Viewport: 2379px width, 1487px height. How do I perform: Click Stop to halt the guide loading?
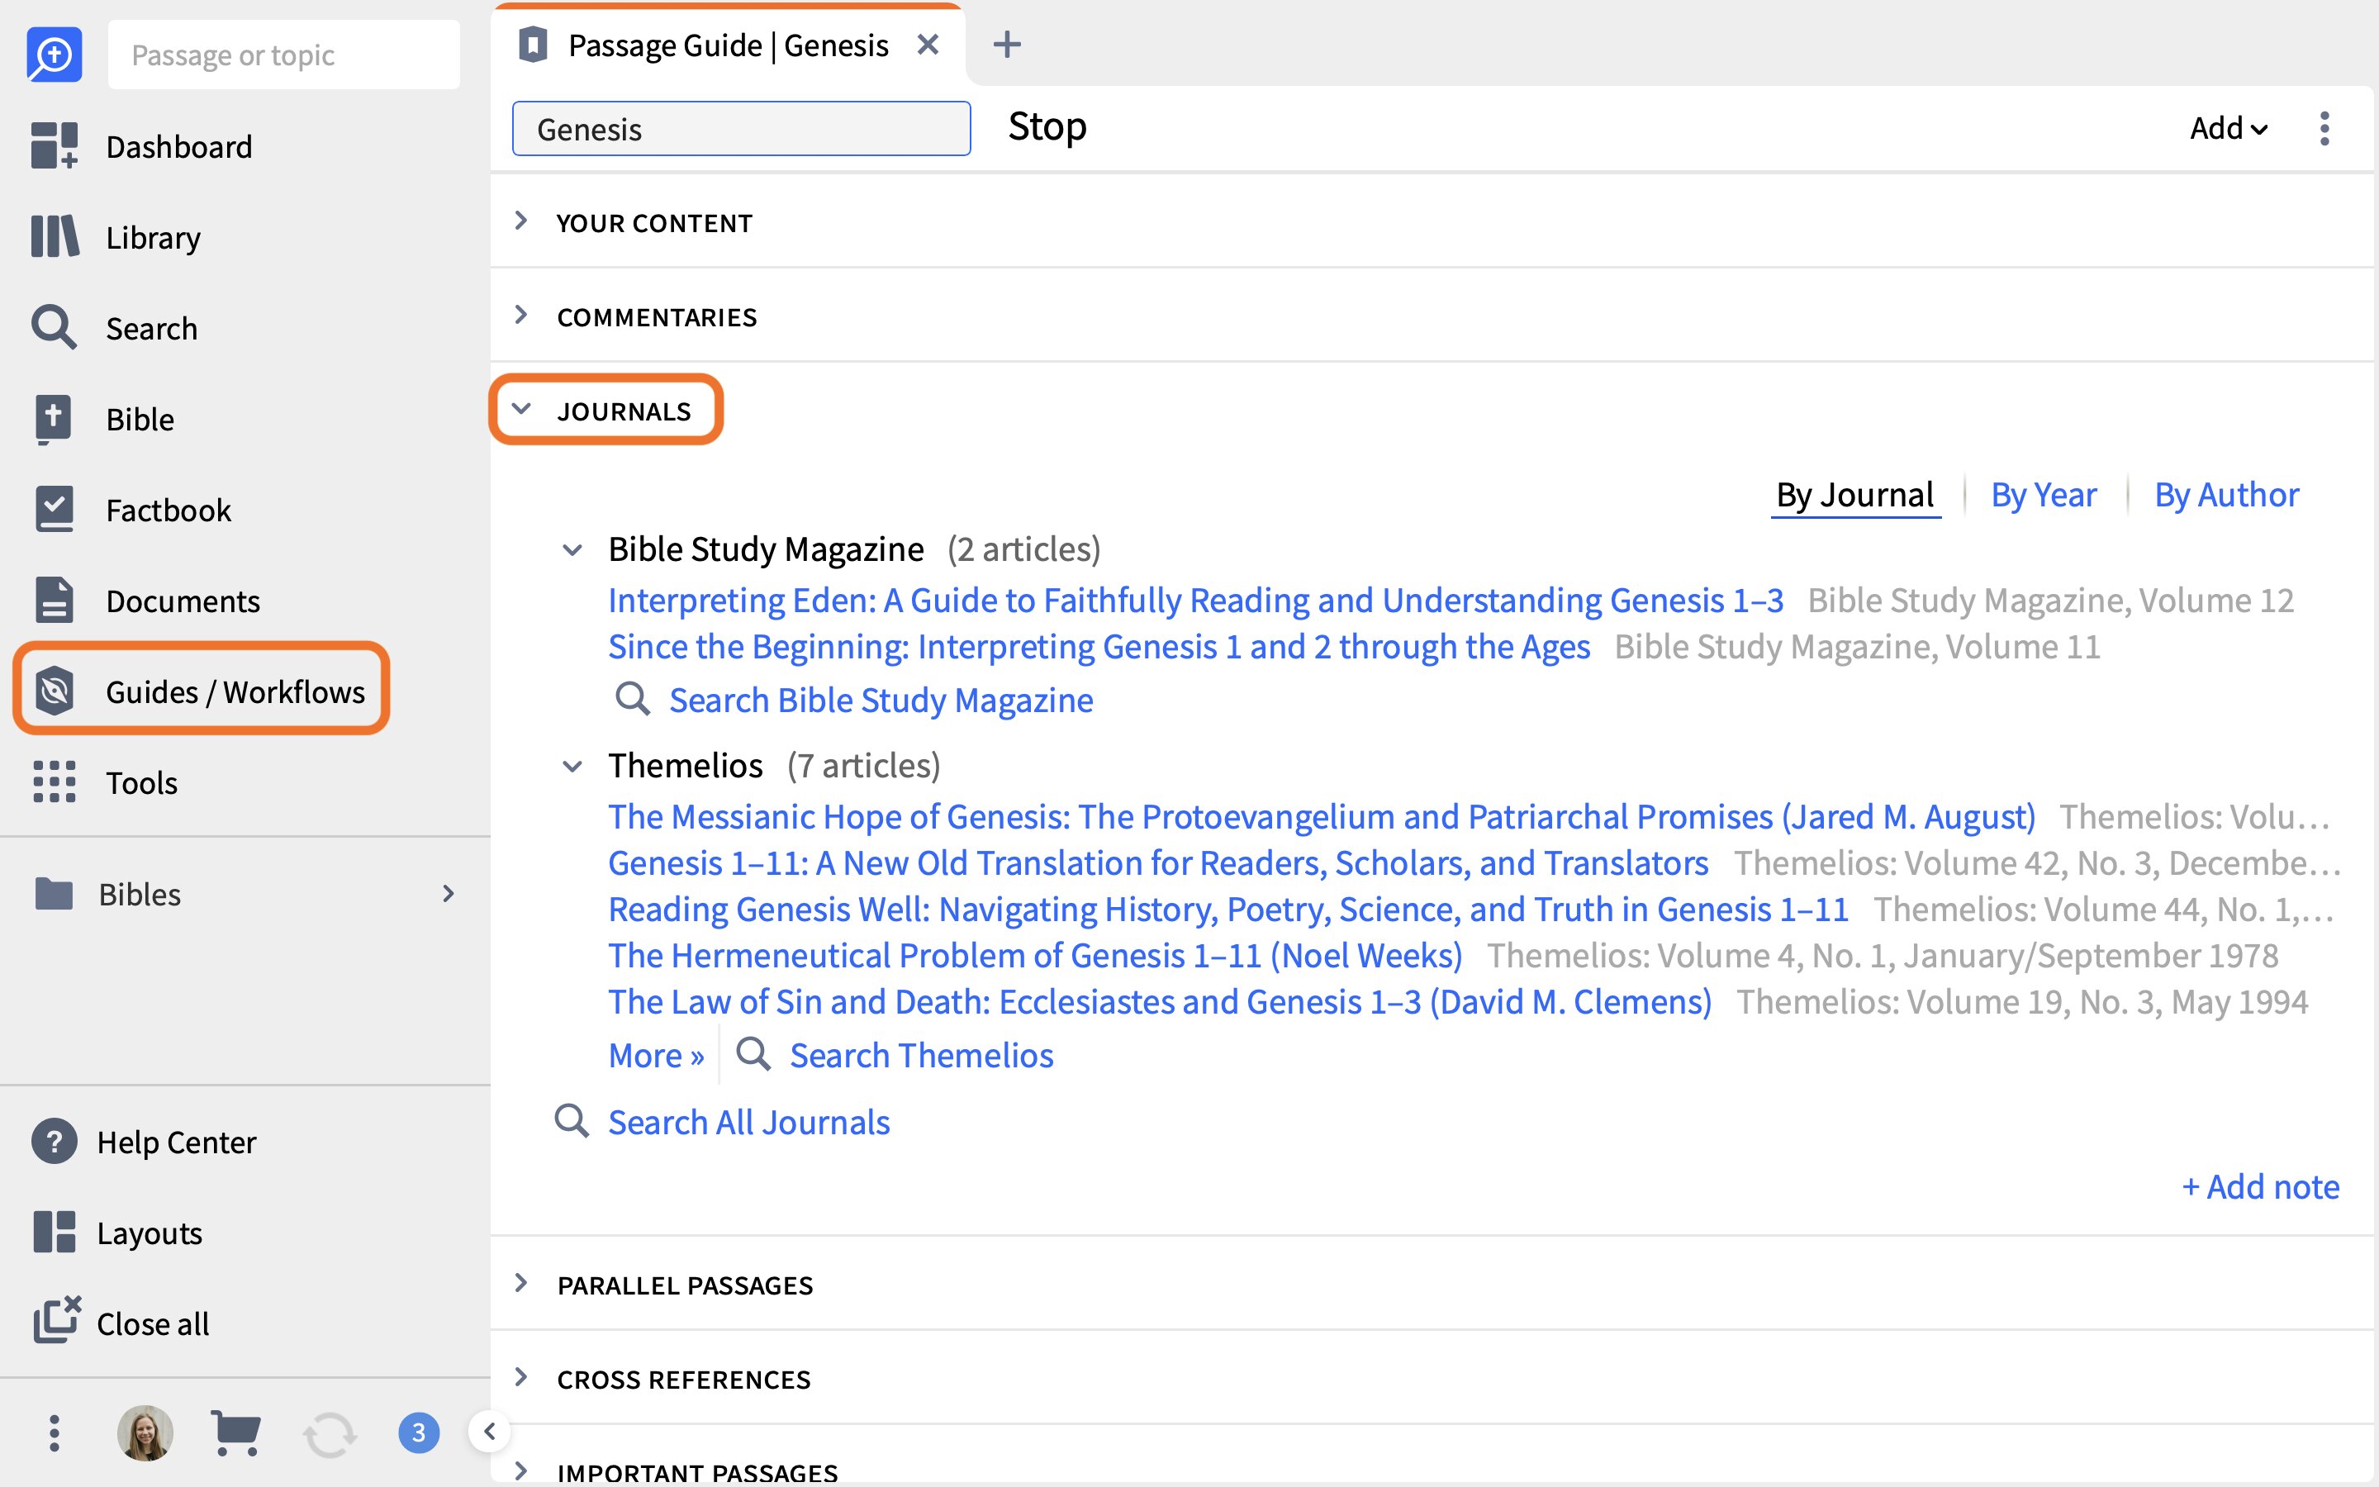tap(1047, 127)
